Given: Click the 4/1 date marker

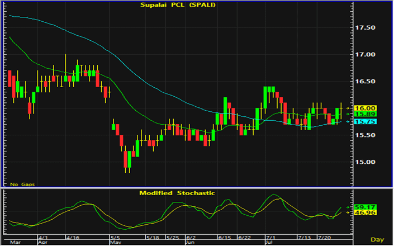Looking at the screenshot, I should tap(44, 238).
